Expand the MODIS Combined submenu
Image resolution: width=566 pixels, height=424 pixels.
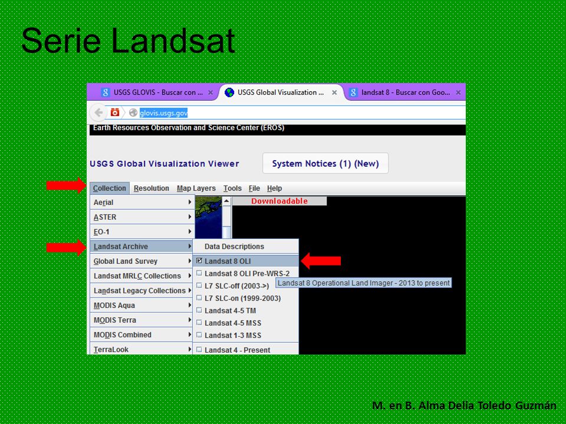click(x=141, y=335)
